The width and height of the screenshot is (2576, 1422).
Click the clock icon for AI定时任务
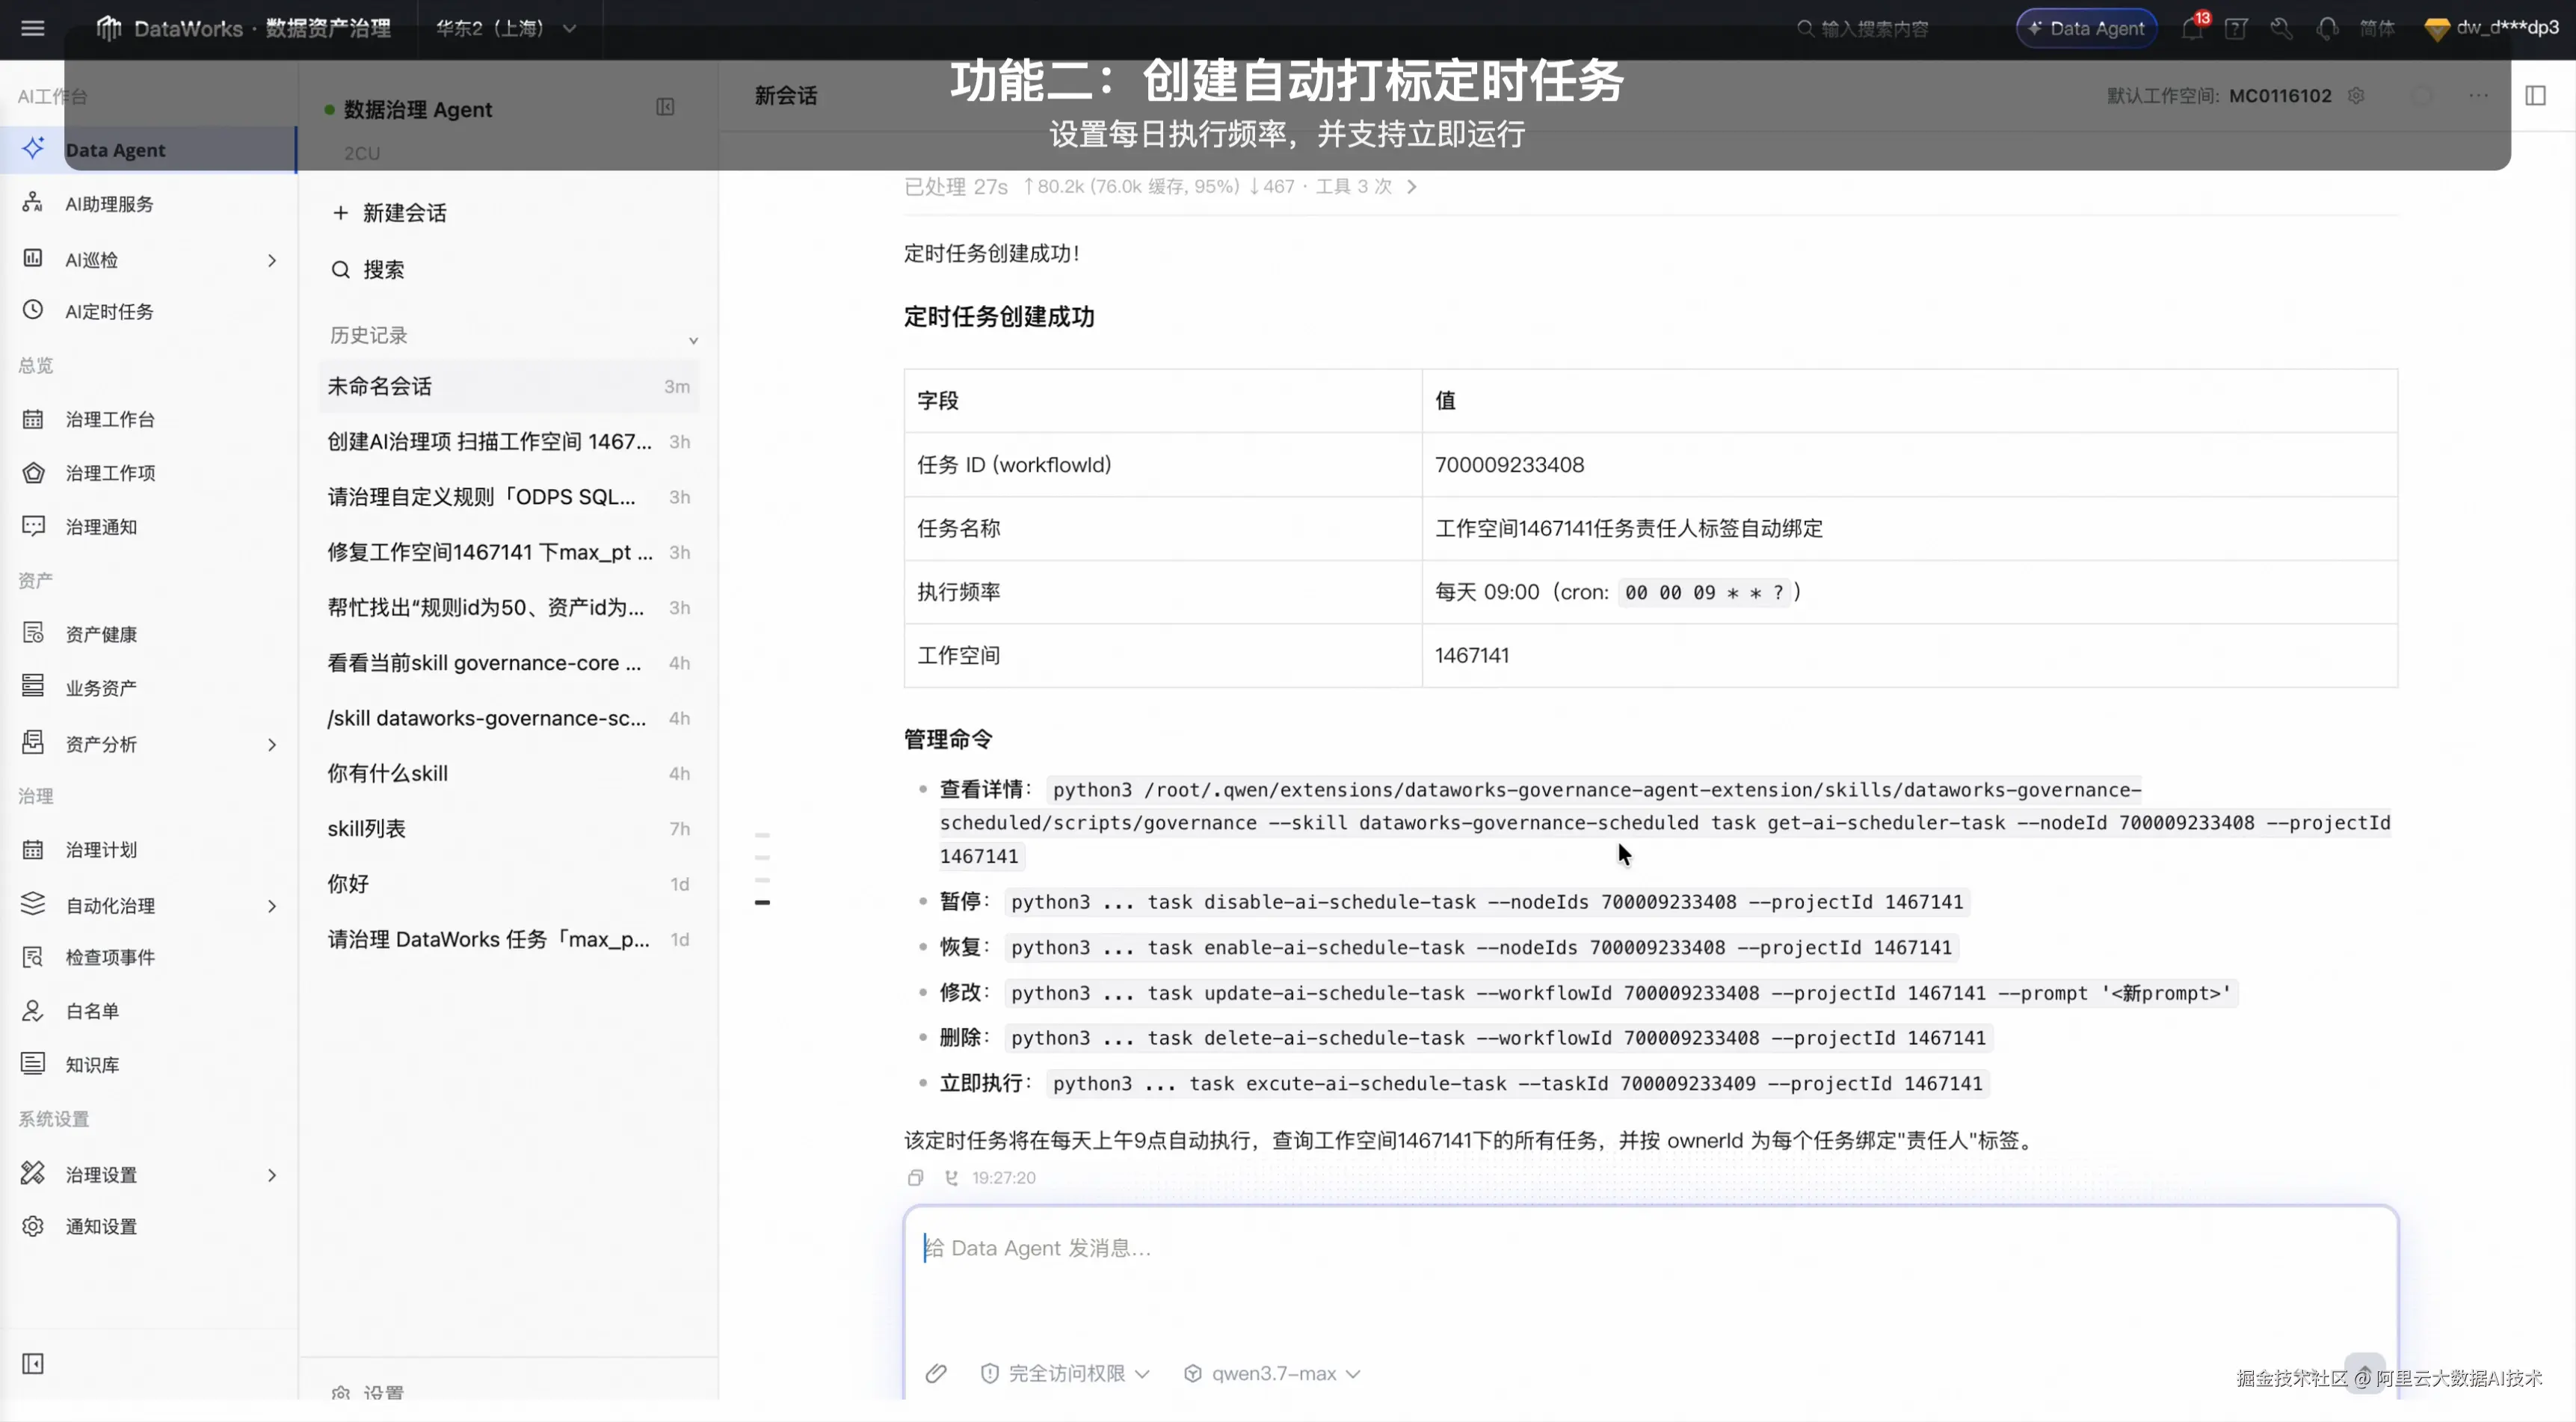pos(33,311)
